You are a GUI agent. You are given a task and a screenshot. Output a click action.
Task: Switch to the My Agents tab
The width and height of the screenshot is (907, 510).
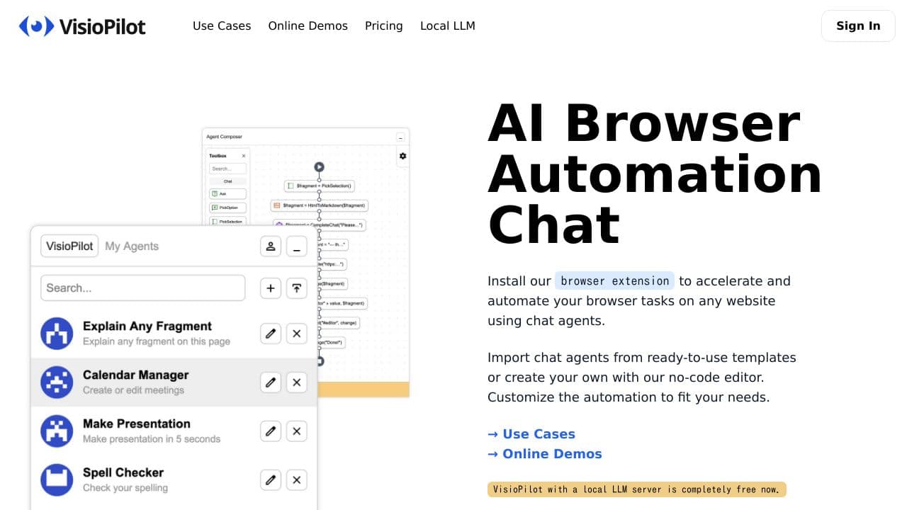click(x=132, y=246)
